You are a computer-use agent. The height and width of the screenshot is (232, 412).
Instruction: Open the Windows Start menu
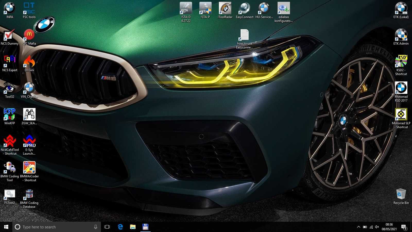point(6,227)
